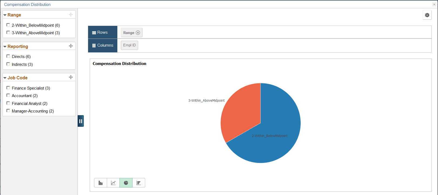
Task: Tick the Indirects (3) checkbox
Action: (x=8, y=64)
